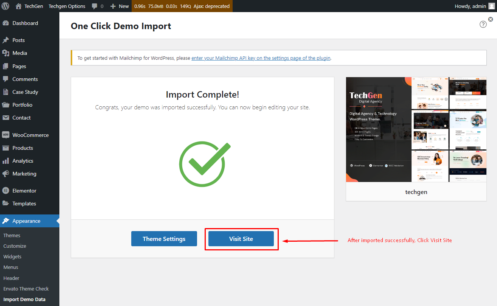
Task: Open the Themes submenu item
Action: pos(12,235)
